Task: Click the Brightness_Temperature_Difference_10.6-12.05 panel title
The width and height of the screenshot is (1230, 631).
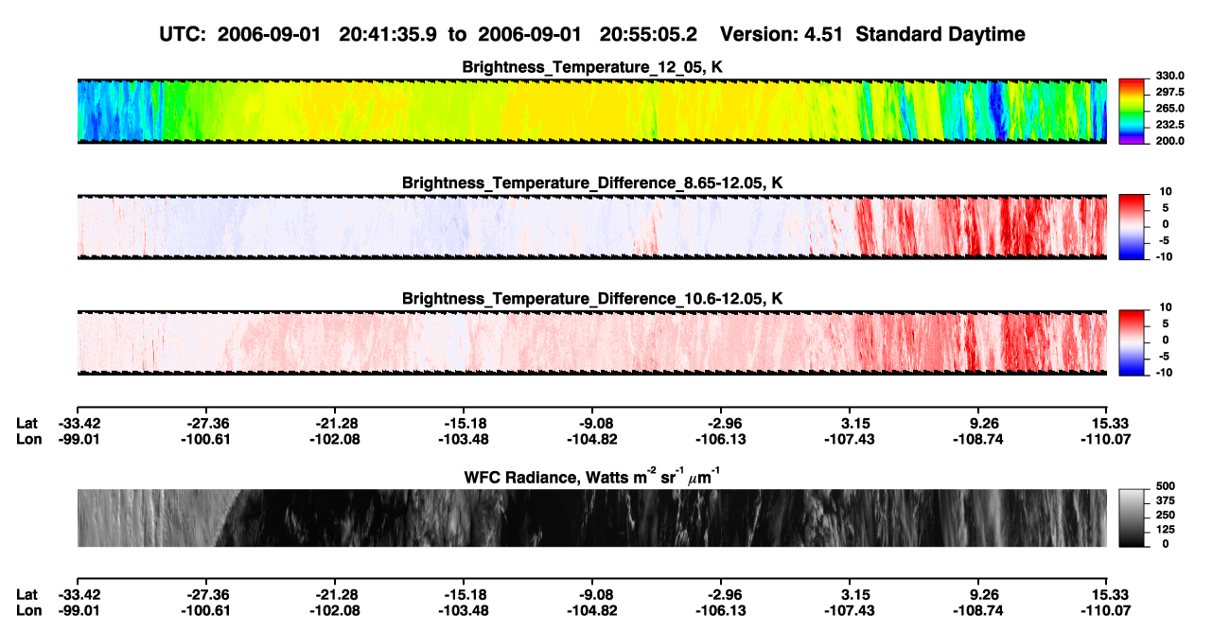Action: (592, 299)
